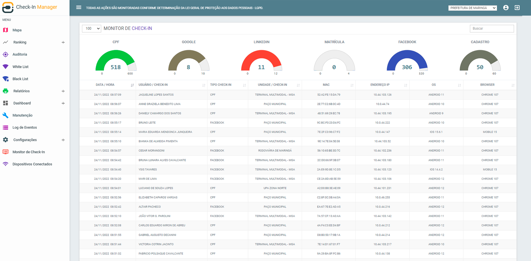Open the Auditoria menu item
This screenshot has height=261, width=531.
click(x=20, y=55)
